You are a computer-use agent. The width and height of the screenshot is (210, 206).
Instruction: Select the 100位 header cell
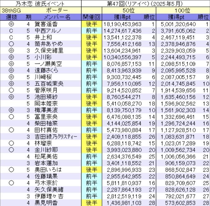click(x=183, y=11)
